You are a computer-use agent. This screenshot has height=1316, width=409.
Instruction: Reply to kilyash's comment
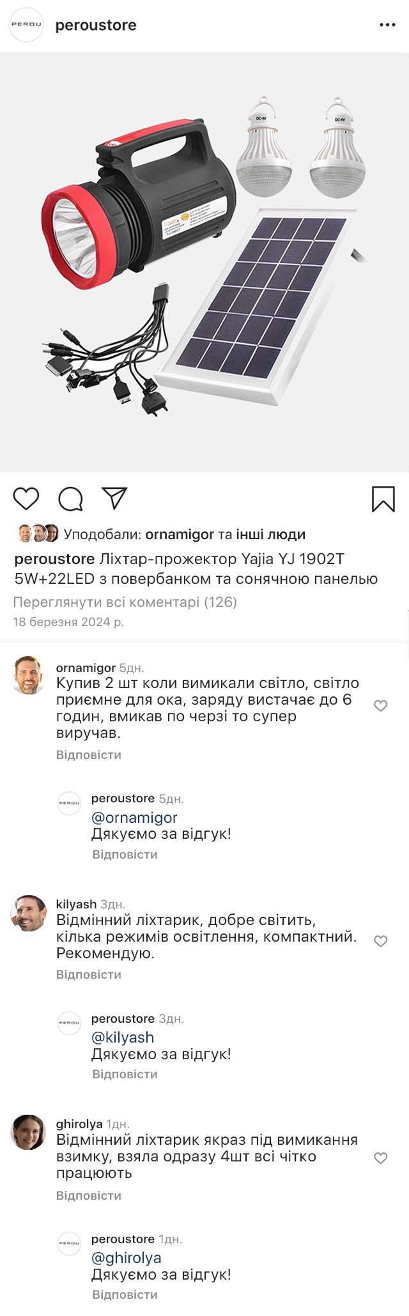click(x=89, y=975)
